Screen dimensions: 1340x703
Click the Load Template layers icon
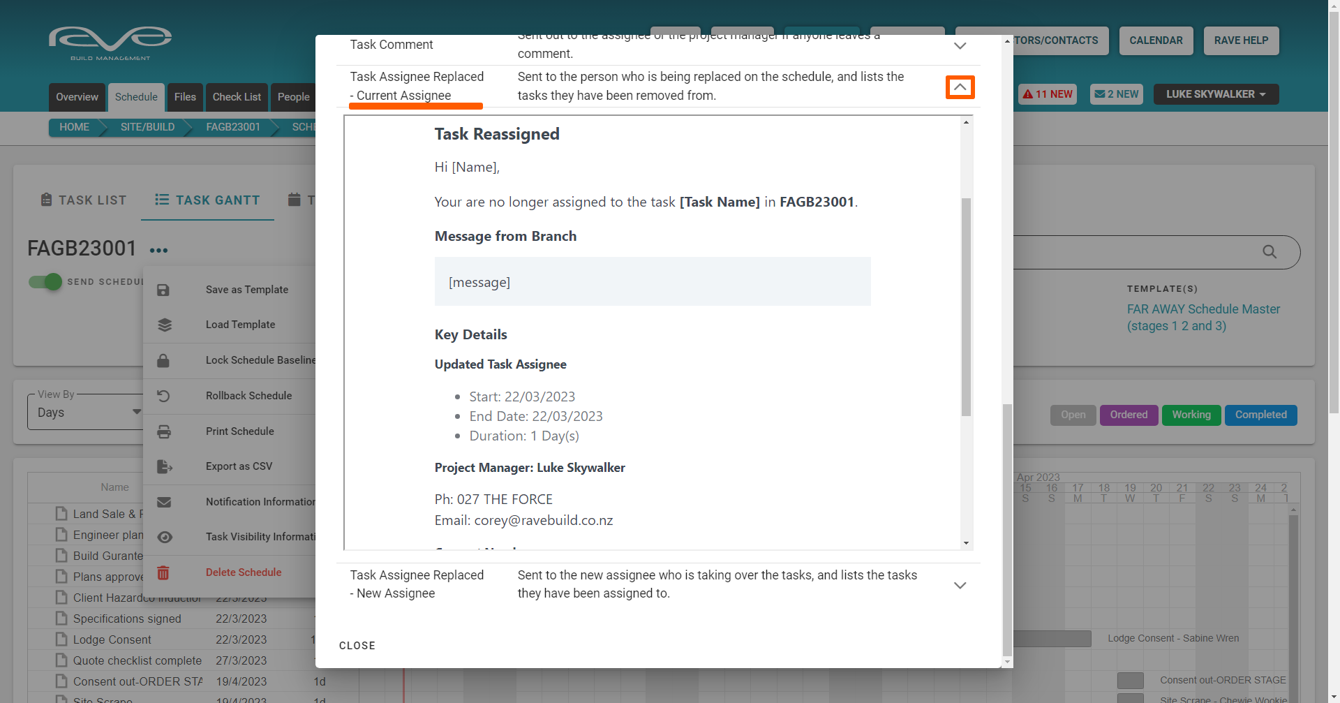[165, 325]
